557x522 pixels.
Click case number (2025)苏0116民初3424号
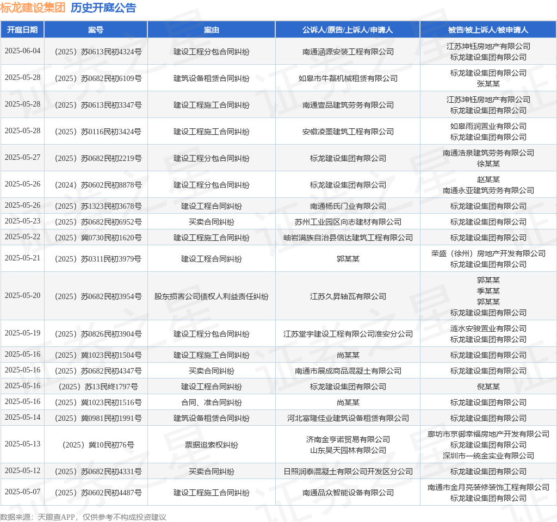[98, 132]
